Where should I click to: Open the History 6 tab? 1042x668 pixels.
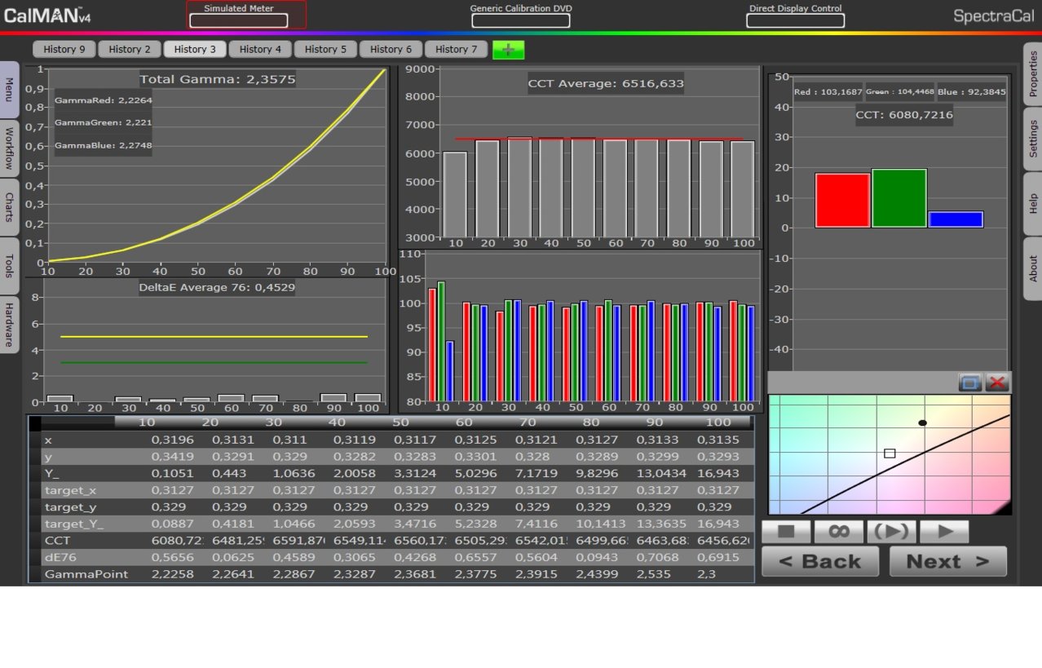coord(391,49)
